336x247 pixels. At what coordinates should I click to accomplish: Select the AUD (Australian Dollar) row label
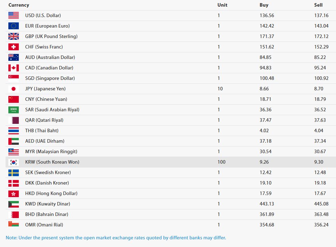(50, 58)
